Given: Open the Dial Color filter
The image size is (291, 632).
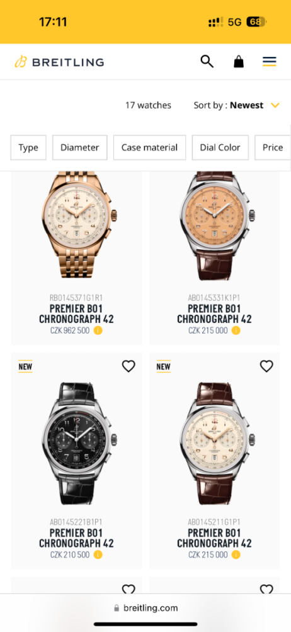Looking at the screenshot, I should 220,147.
